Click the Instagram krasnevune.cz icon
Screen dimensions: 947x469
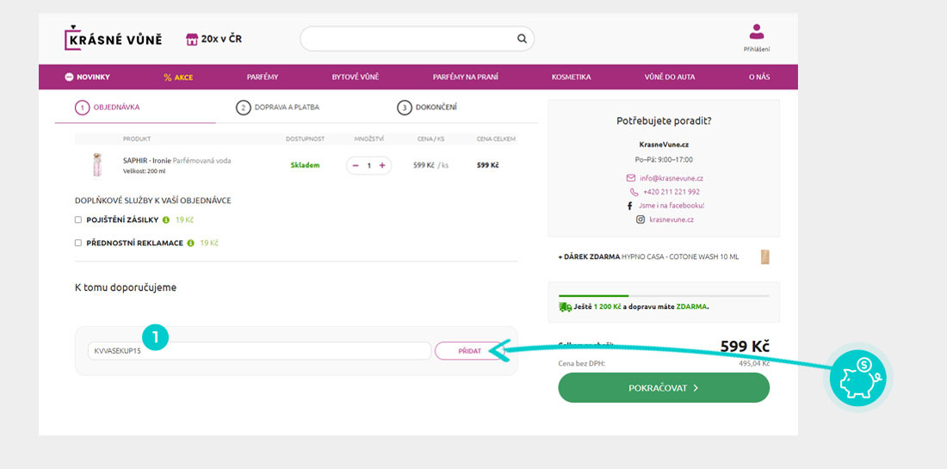point(640,219)
